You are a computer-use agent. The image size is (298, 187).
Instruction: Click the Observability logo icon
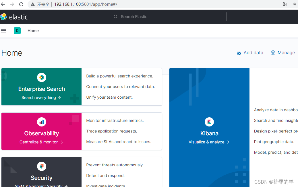[42, 122]
